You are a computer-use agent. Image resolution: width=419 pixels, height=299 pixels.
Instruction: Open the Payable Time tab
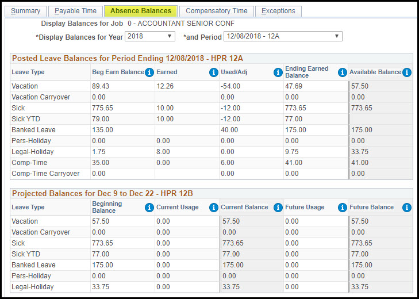76,11
